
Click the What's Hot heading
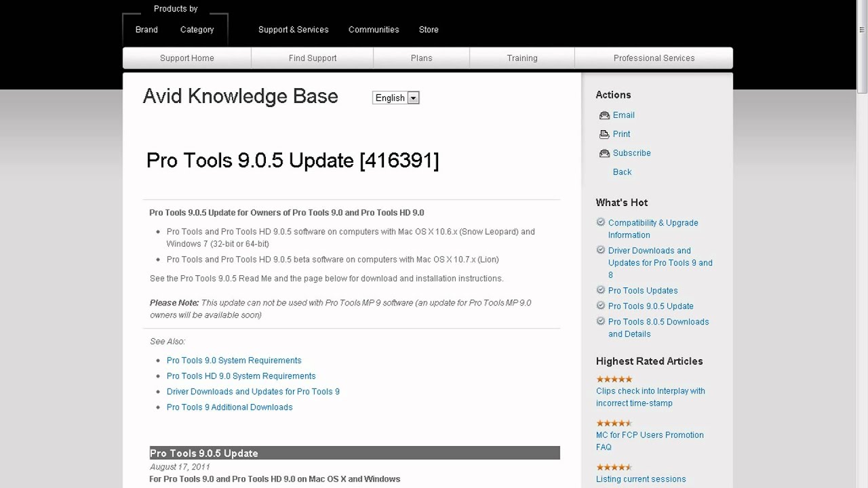(x=622, y=203)
